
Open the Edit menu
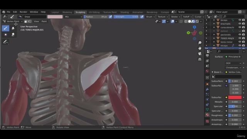click(15, 12)
